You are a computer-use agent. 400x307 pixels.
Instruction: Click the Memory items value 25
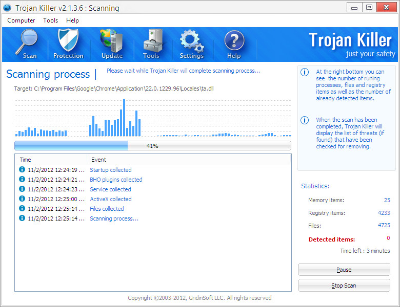coord(387,200)
